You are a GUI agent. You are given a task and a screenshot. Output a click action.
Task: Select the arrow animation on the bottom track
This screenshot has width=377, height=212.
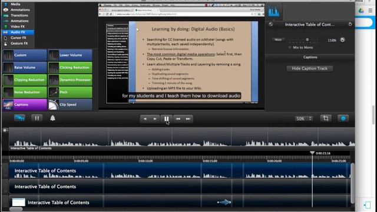224,203
